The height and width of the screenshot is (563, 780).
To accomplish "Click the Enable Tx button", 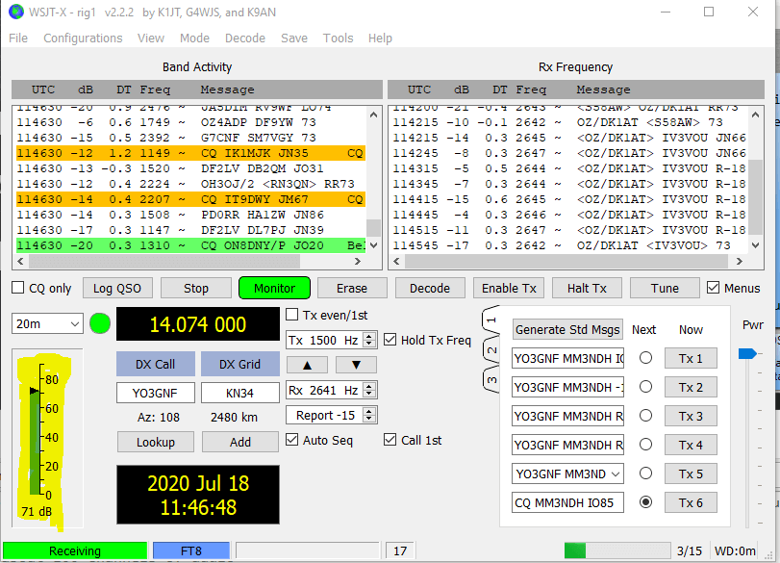I will pyautogui.click(x=509, y=288).
